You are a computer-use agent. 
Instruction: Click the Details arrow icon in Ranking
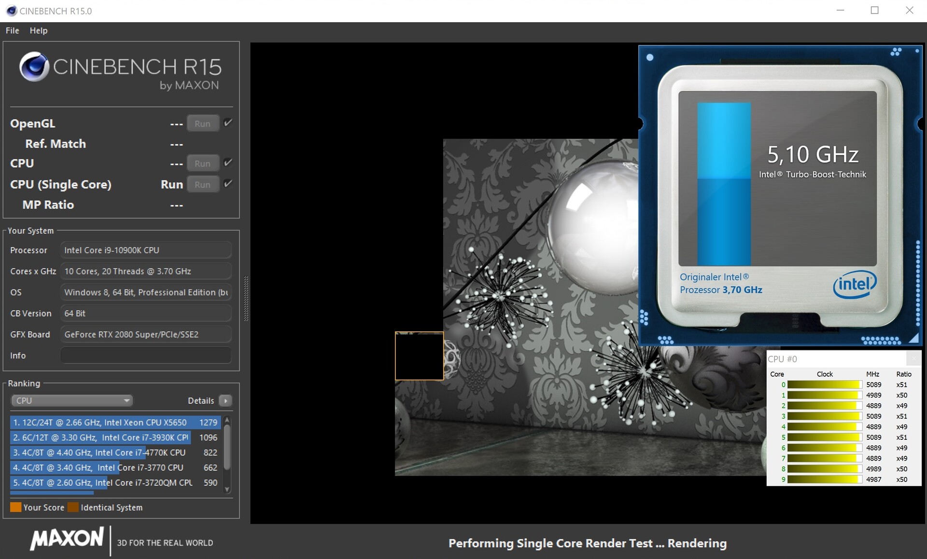pos(225,401)
